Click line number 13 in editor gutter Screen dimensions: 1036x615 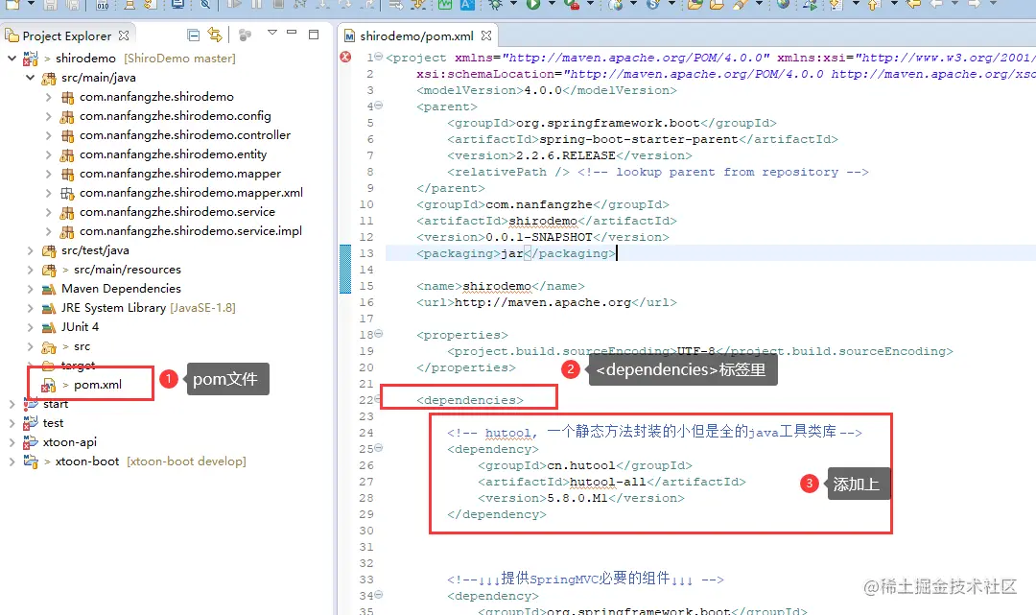(x=366, y=253)
